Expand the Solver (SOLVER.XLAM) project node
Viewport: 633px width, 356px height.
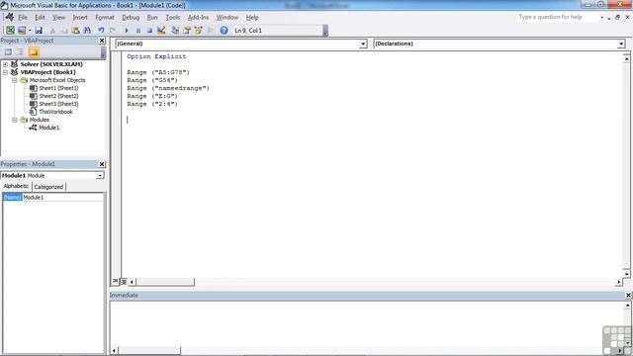click(x=5, y=64)
